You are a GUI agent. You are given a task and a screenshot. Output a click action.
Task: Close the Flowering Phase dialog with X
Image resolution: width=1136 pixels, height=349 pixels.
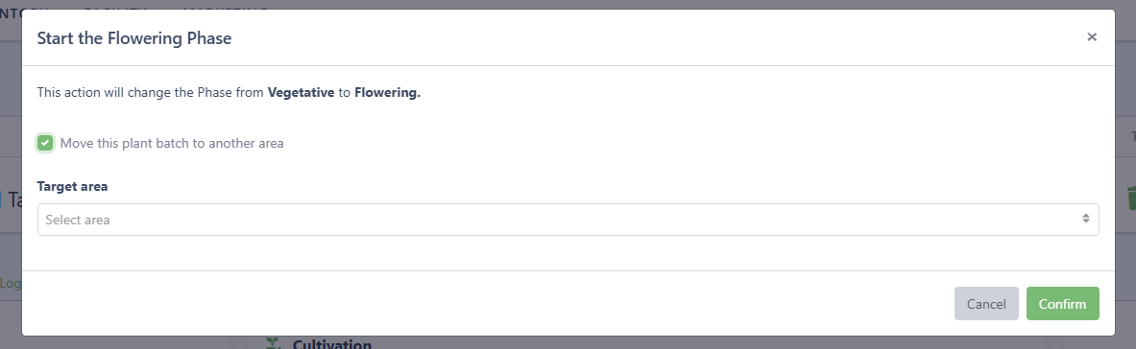coord(1091,37)
